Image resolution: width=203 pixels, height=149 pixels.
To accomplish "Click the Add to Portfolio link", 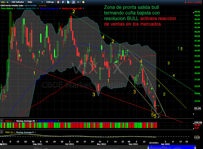I will point(30,6).
